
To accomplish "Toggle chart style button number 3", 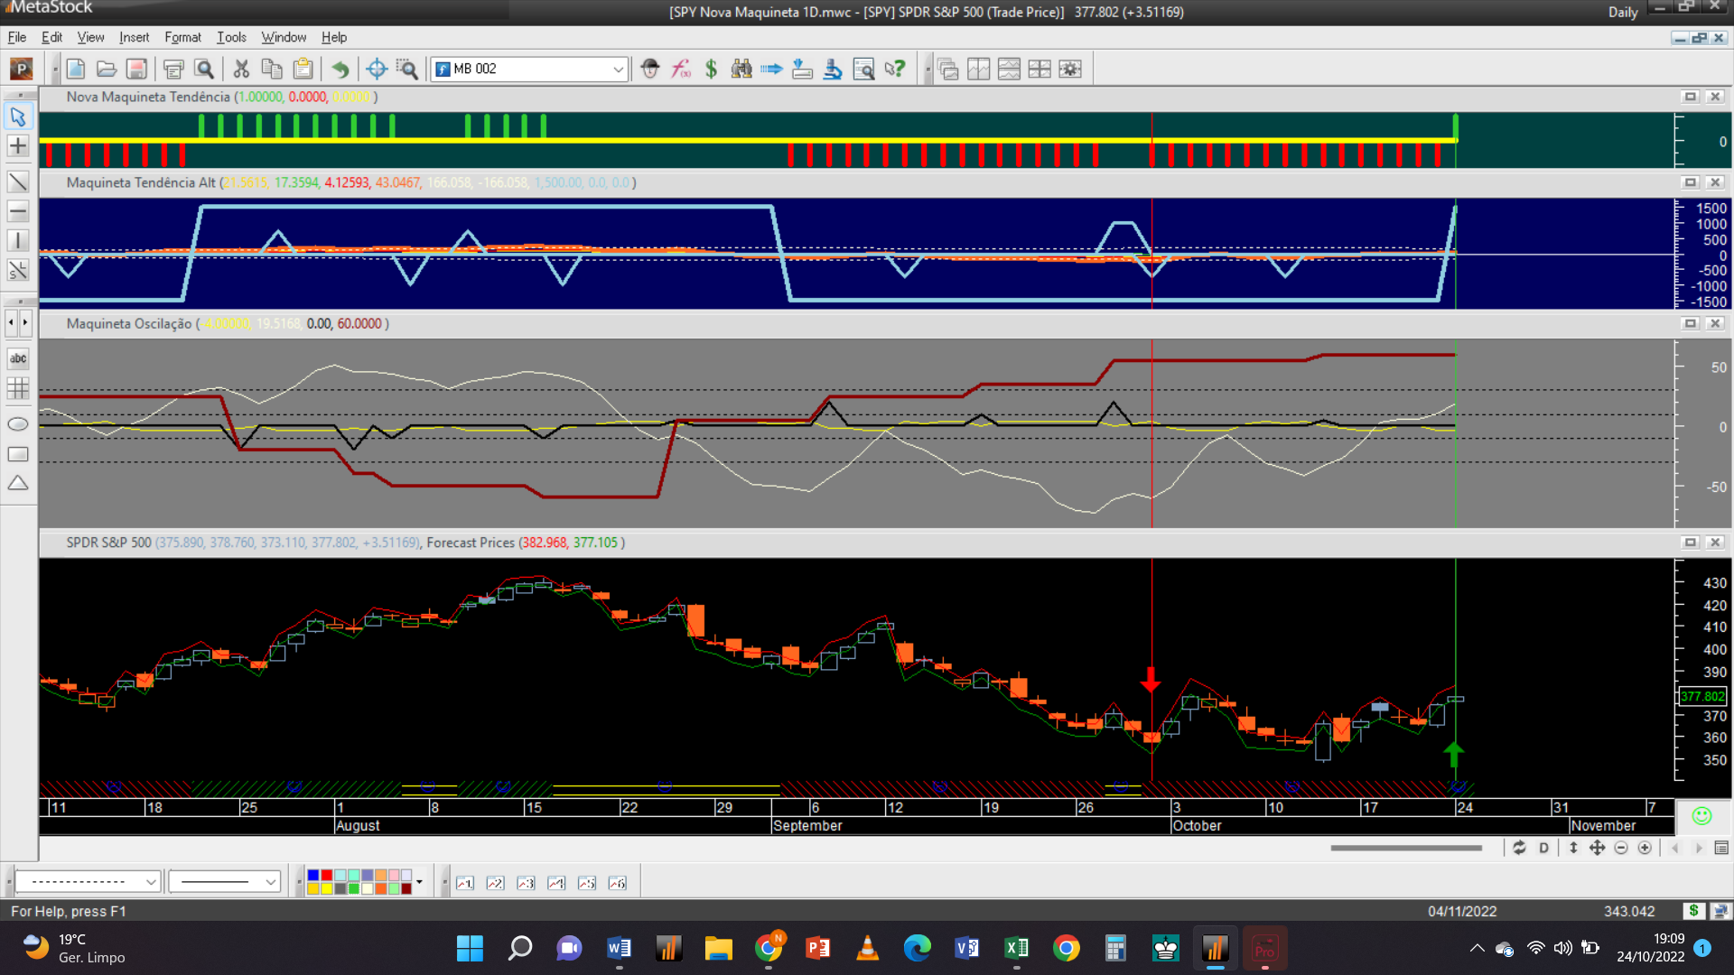I will (526, 883).
